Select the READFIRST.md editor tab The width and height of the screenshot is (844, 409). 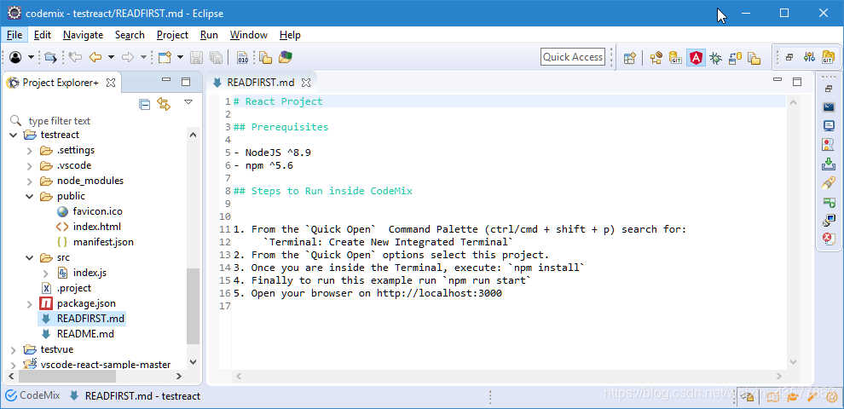261,83
